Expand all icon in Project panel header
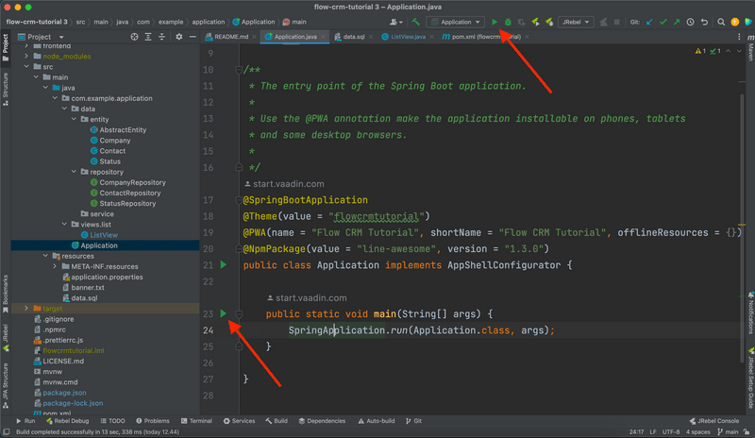Screen dimensions: 755x438 tap(148, 37)
